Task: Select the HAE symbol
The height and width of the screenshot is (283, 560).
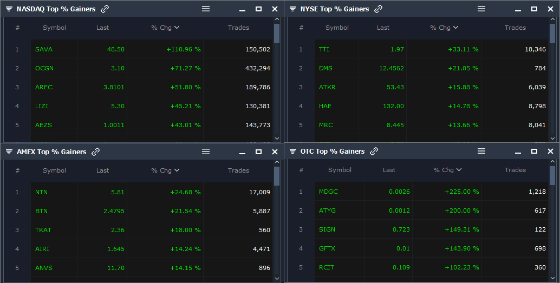Action: [x=325, y=106]
